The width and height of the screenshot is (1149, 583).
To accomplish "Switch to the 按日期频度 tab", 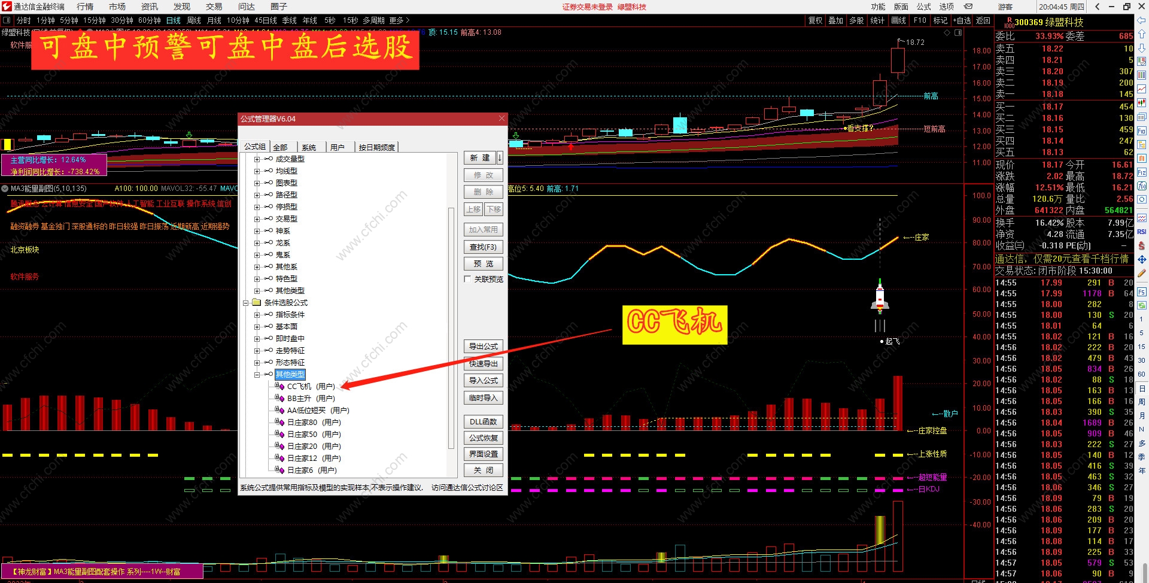I will [x=376, y=147].
